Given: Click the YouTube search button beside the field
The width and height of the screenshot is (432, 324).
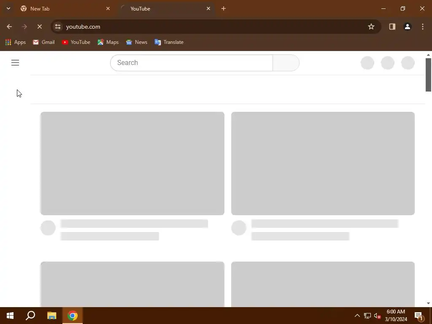Looking at the screenshot, I should [x=286, y=63].
